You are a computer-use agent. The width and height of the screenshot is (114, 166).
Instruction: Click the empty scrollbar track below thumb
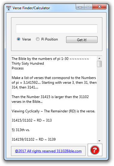pyautogui.click(x=99, y=103)
